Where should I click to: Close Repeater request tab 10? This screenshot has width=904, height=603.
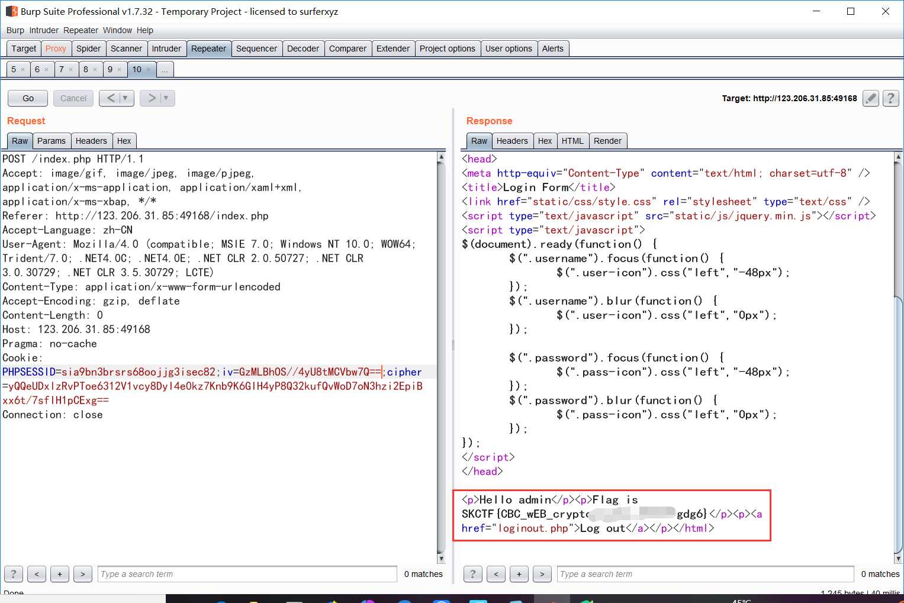148,70
